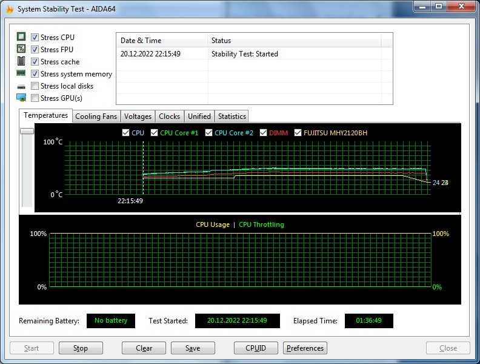Click the RAM module icon beside system memory

click(x=21, y=73)
